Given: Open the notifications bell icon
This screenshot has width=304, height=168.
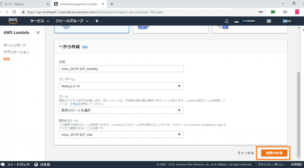Looking at the screenshot, I should click(227, 21).
